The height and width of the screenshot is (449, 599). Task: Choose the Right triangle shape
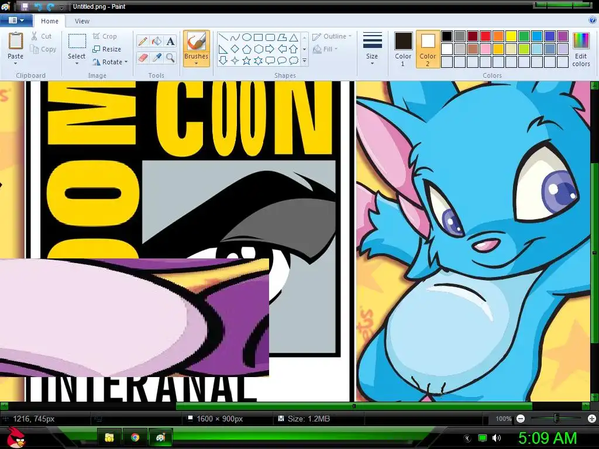[x=223, y=49]
